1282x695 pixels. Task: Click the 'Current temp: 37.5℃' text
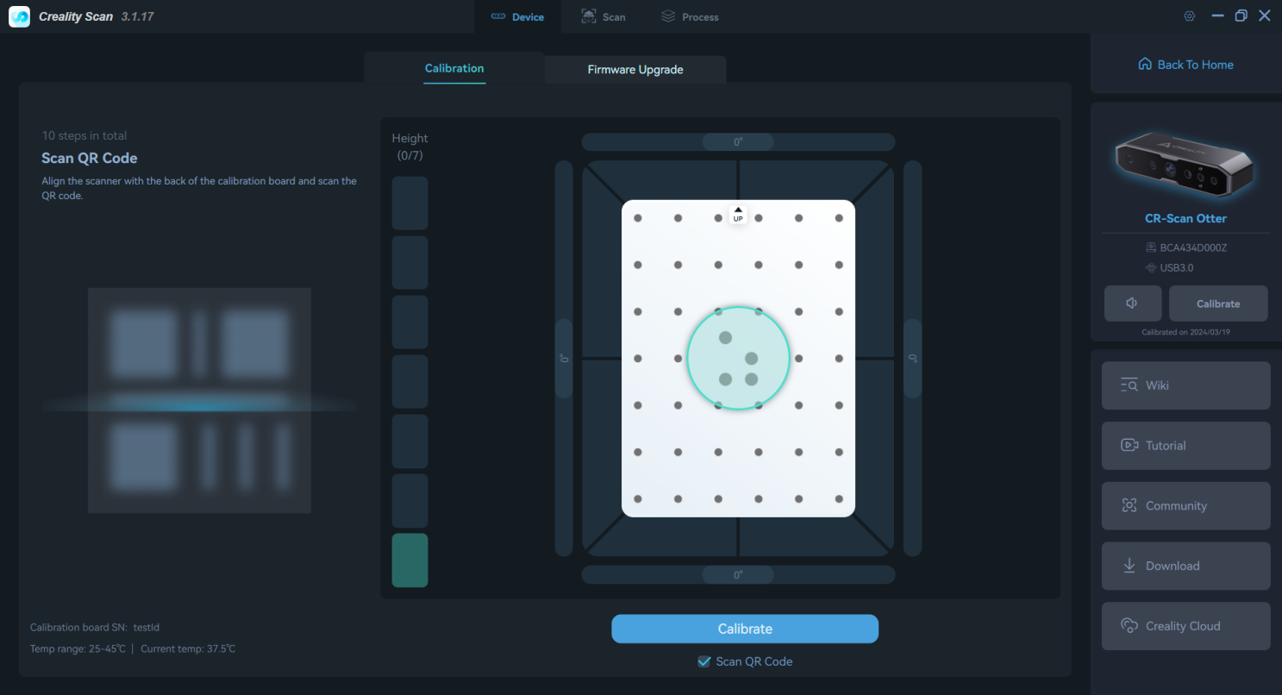[x=188, y=648]
